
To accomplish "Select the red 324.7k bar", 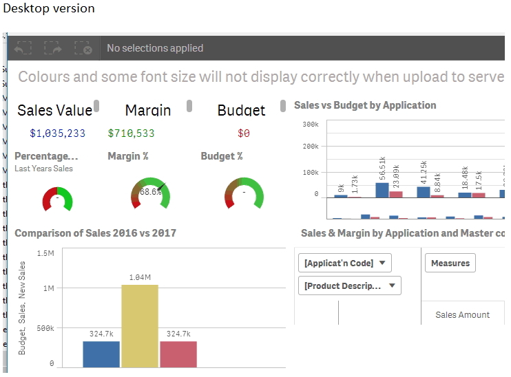I will (178, 354).
